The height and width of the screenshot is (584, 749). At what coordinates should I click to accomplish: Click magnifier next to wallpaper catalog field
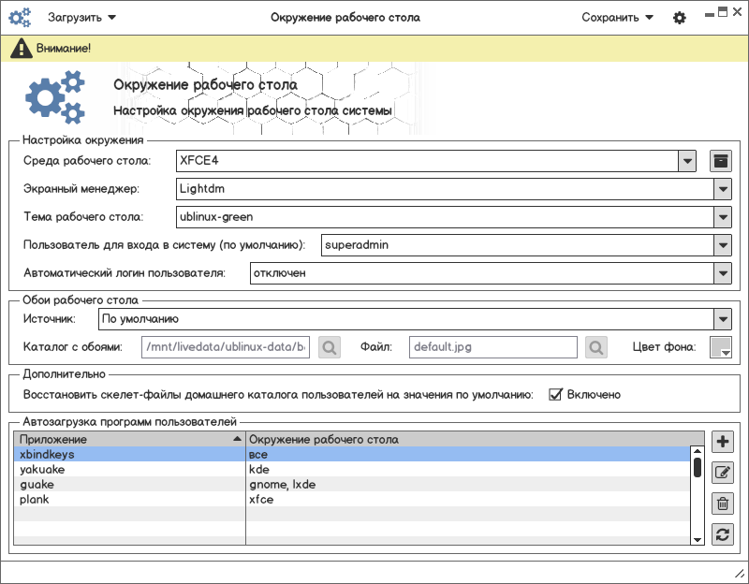point(330,347)
